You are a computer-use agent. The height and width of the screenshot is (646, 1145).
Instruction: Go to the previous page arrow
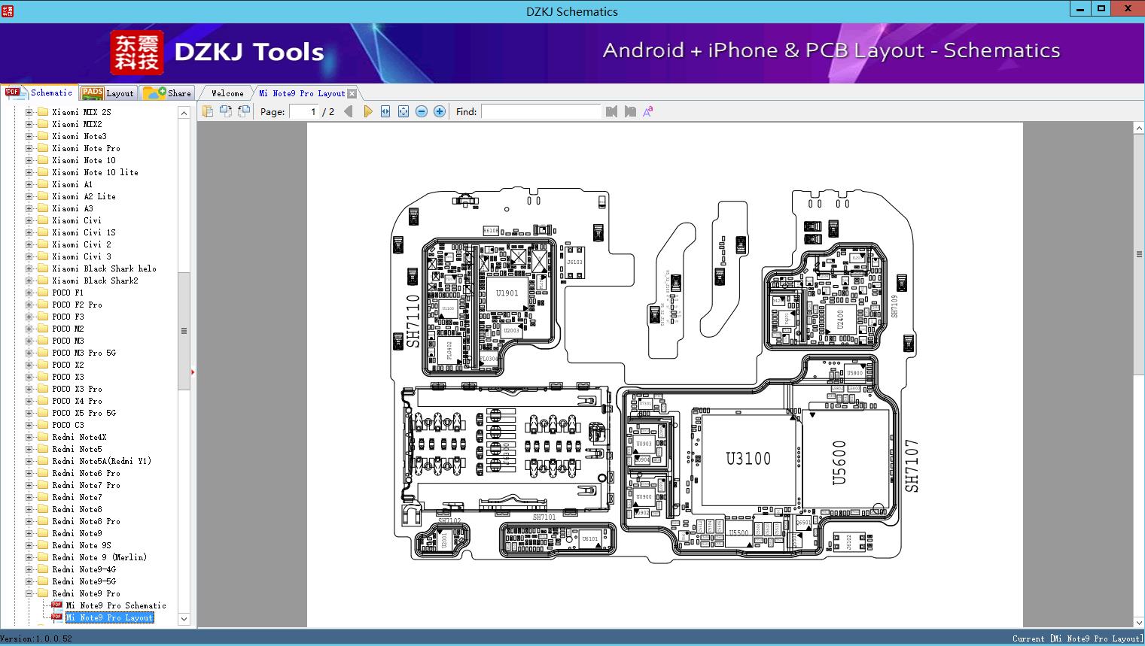(349, 111)
